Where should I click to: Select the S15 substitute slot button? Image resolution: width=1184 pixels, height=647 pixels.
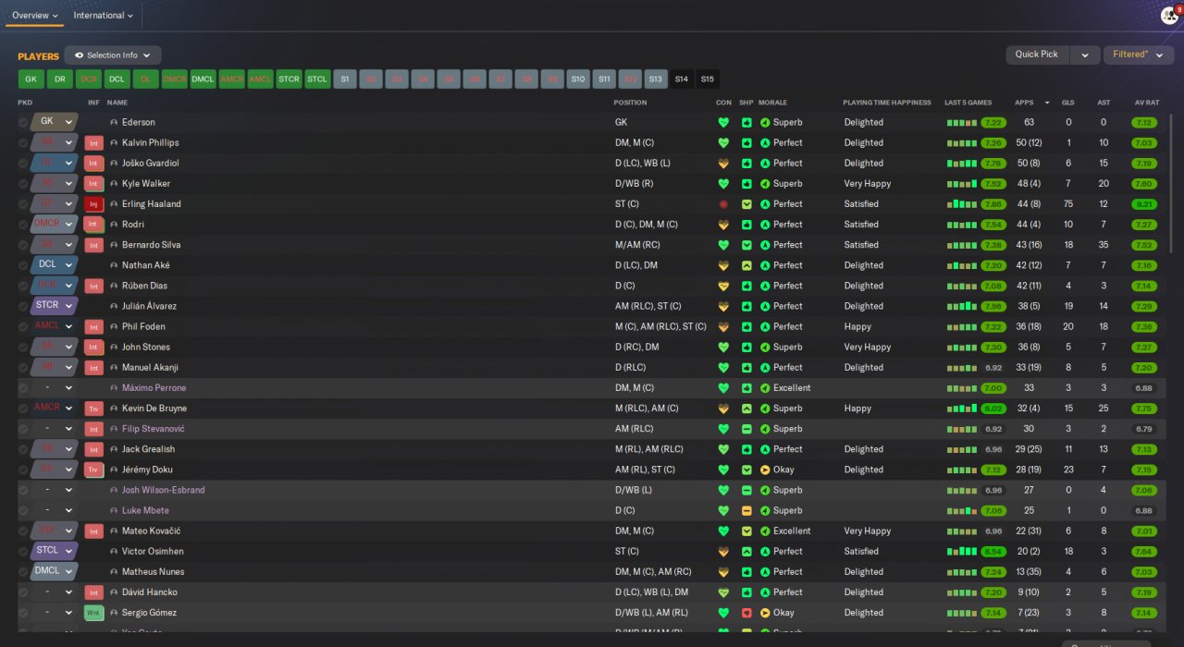(707, 79)
